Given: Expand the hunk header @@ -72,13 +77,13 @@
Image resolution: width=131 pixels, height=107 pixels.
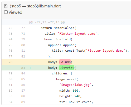Looking at the screenshot, I should [47, 22].
